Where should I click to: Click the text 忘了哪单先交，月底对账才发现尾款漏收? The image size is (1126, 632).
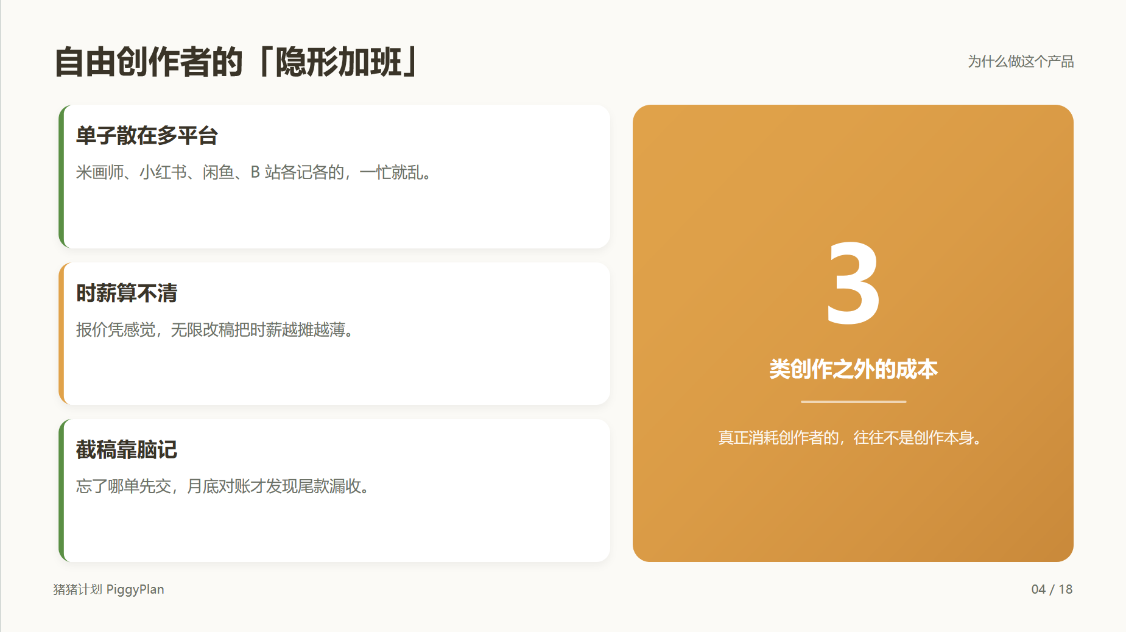tap(219, 486)
